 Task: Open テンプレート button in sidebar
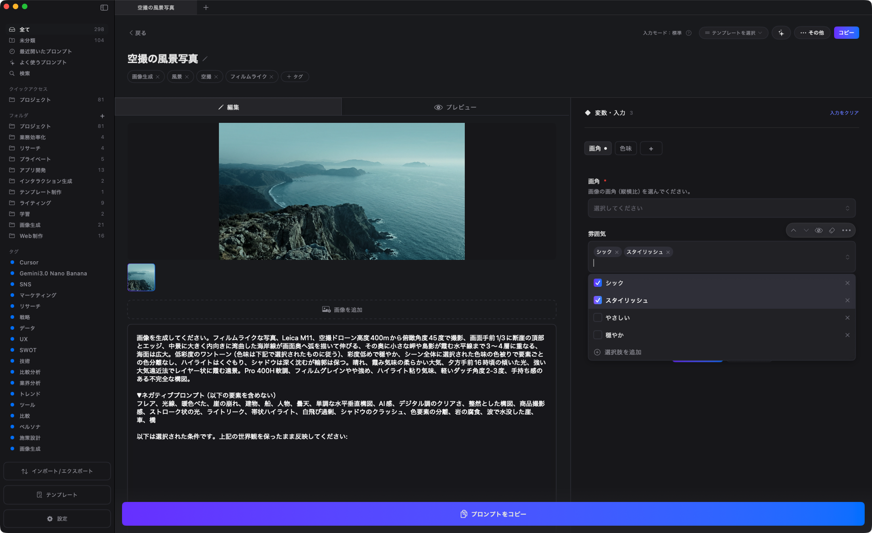(57, 495)
